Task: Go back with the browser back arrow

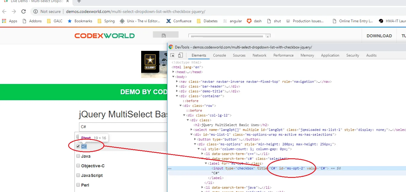Action: coord(4,11)
